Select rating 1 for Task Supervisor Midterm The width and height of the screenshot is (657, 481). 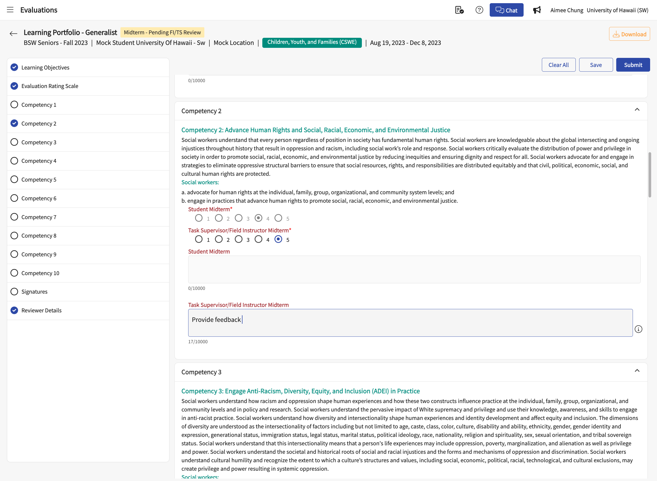(x=199, y=239)
